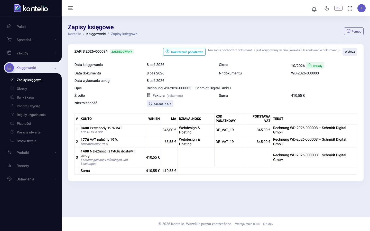Open the notifications bell

pyautogui.click(x=314, y=9)
